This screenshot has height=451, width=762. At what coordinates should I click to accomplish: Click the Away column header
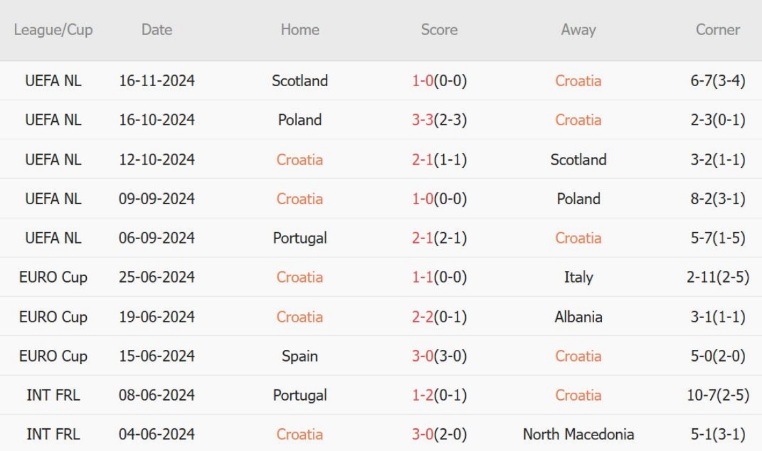[578, 30]
